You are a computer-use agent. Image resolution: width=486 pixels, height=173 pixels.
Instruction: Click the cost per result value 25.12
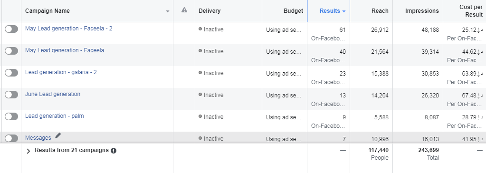[x=472, y=30]
